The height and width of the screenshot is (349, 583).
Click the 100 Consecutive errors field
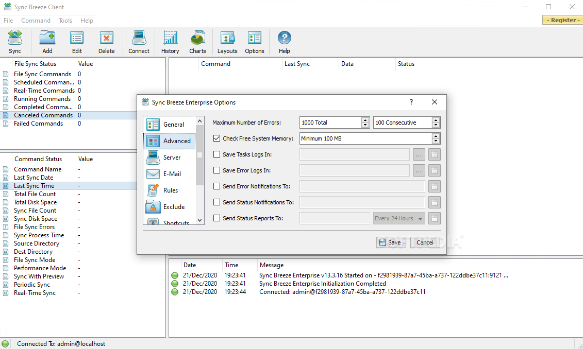click(403, 123)
